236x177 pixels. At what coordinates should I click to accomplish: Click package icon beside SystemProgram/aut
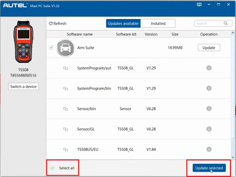[x=65, y=68]
